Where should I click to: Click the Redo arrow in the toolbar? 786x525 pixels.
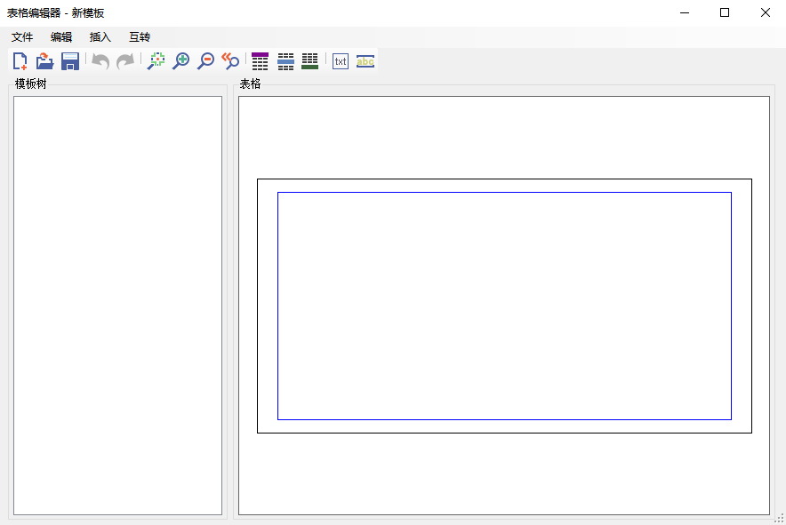pyautogui.click(x=125, y=61)
